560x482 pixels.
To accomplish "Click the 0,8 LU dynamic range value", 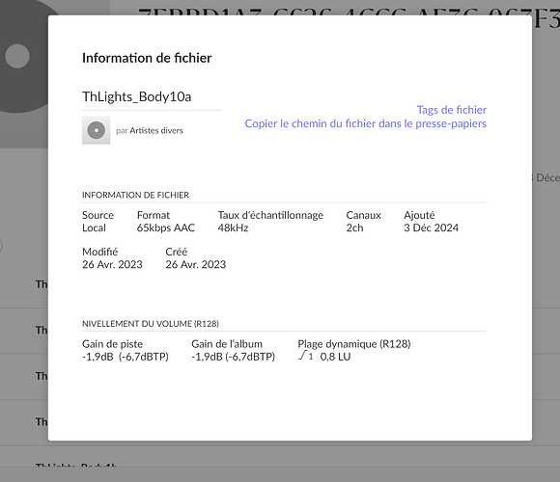I will pos(335,357).
